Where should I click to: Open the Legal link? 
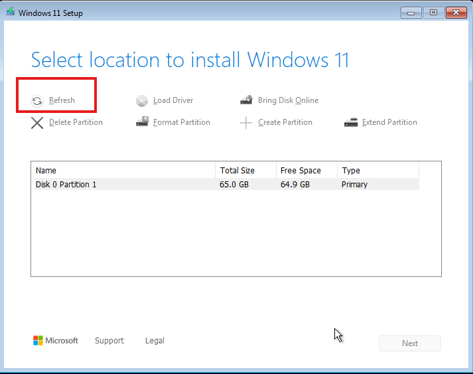(x=155, y=341)
